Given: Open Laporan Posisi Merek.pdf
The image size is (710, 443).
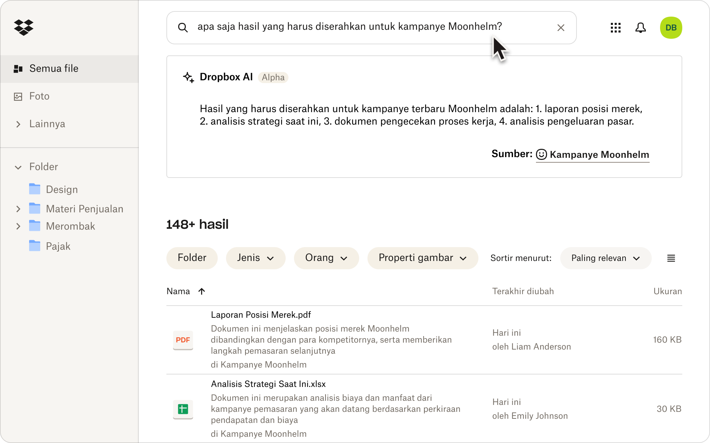Looking at the screenshot, I should pyautogui.click(x=261, y=315).
